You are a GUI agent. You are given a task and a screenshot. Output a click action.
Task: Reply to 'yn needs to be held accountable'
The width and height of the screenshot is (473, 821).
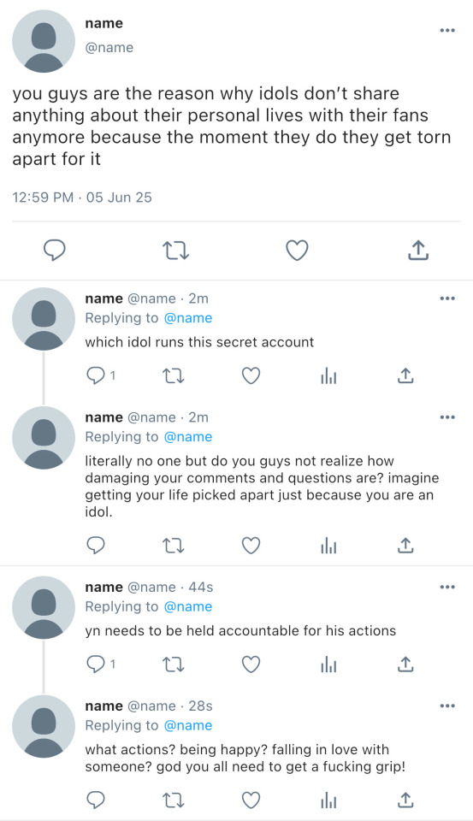point(95,664)
